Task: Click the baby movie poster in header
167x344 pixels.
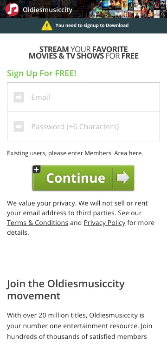Action: (x=137, y=5)
